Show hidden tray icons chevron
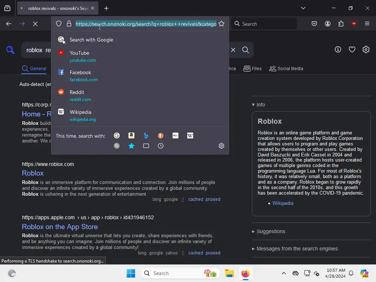 click(284, 273)
